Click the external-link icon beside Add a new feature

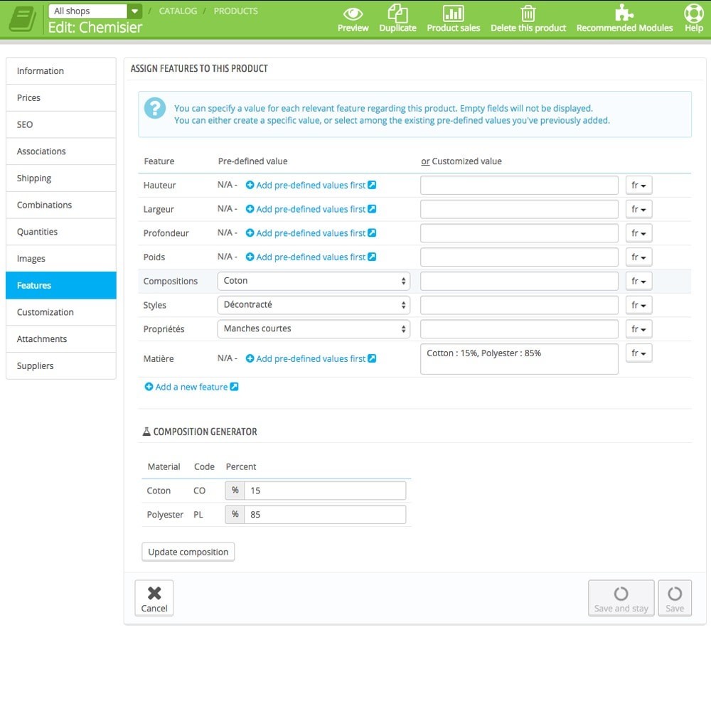[234, 387]
